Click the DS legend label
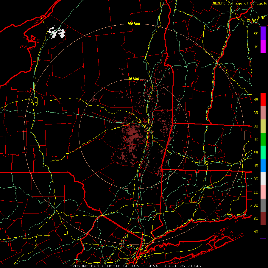This screenshot has width=268, height=268. pyautogui.click(x=255, y=179)
